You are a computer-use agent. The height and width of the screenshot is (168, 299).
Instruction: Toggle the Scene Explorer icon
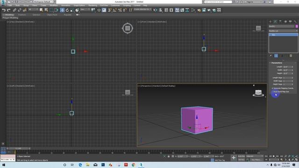pos(166,10)
